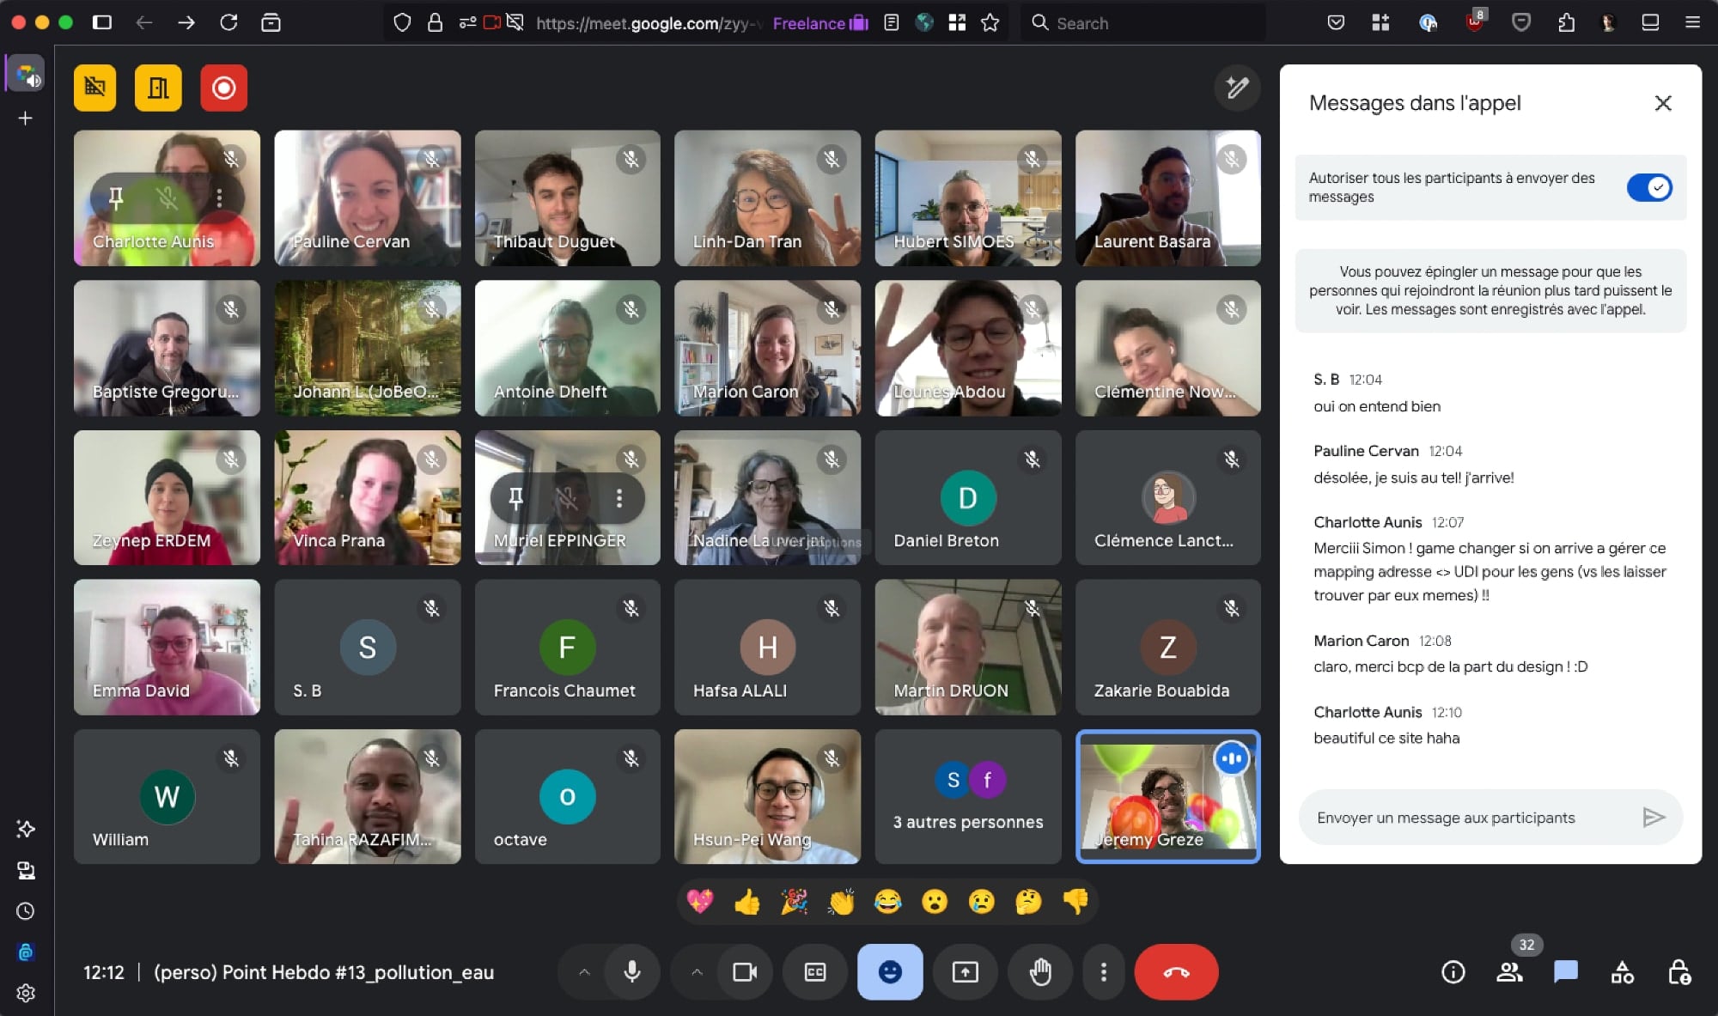Open the '3 autres personnes' tile

[968, 796]
